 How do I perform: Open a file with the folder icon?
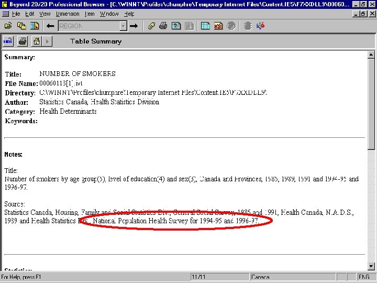point(8,26)
